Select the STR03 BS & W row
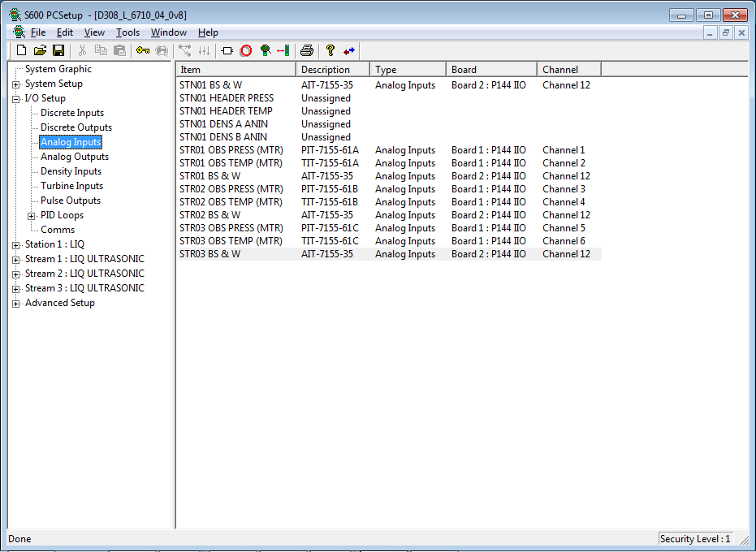Image resolution: width=756 pixels, height=552 pixels. [x=389, y=254]
